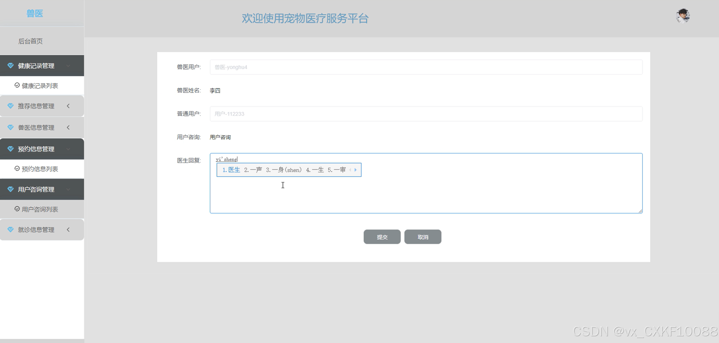Image resolution: width=719 pixels, height=343 pixels.
Task: Click the 提交 submit button
Action: click(x=382, y=237)
